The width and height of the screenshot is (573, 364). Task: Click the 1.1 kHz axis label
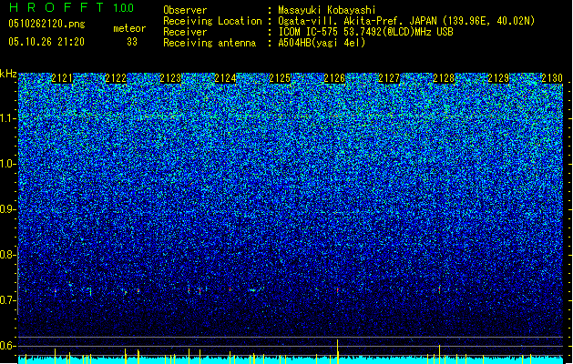[x=8, y=118]
